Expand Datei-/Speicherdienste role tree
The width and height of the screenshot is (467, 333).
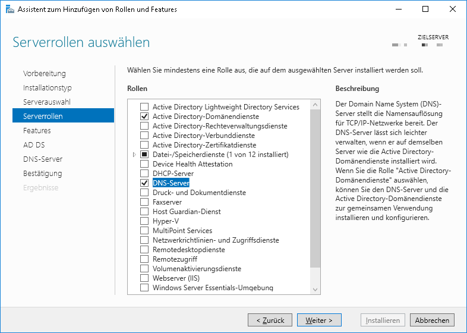coord(134,155)
